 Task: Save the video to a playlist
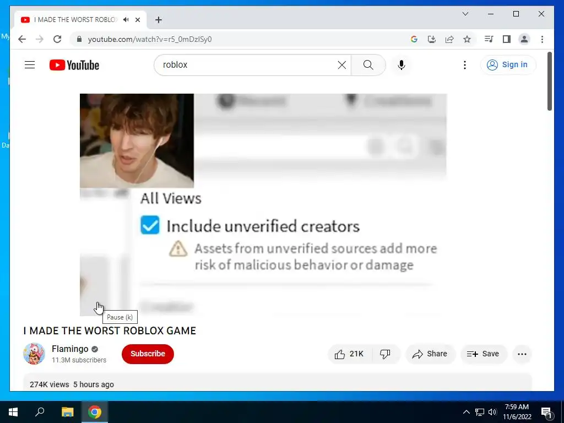point(484,354)
